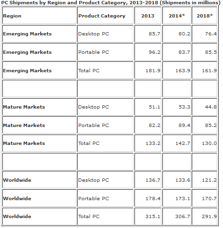Select Worldwide Total PC 2018 value 291.9
The image size is (223, 228).
(209, 217)
